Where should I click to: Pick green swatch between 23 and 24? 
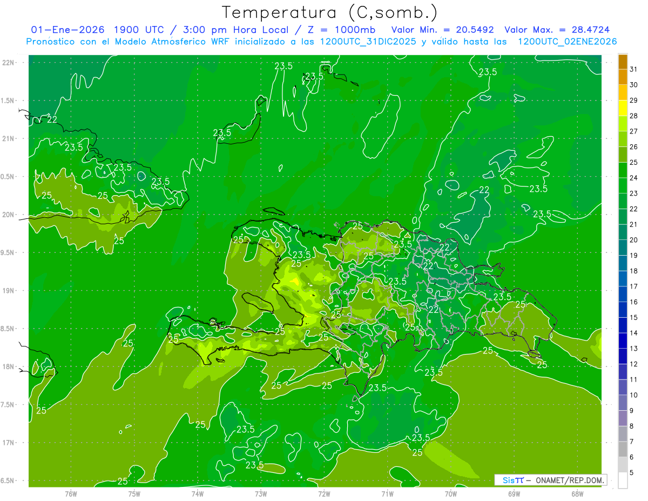point(623,185)
